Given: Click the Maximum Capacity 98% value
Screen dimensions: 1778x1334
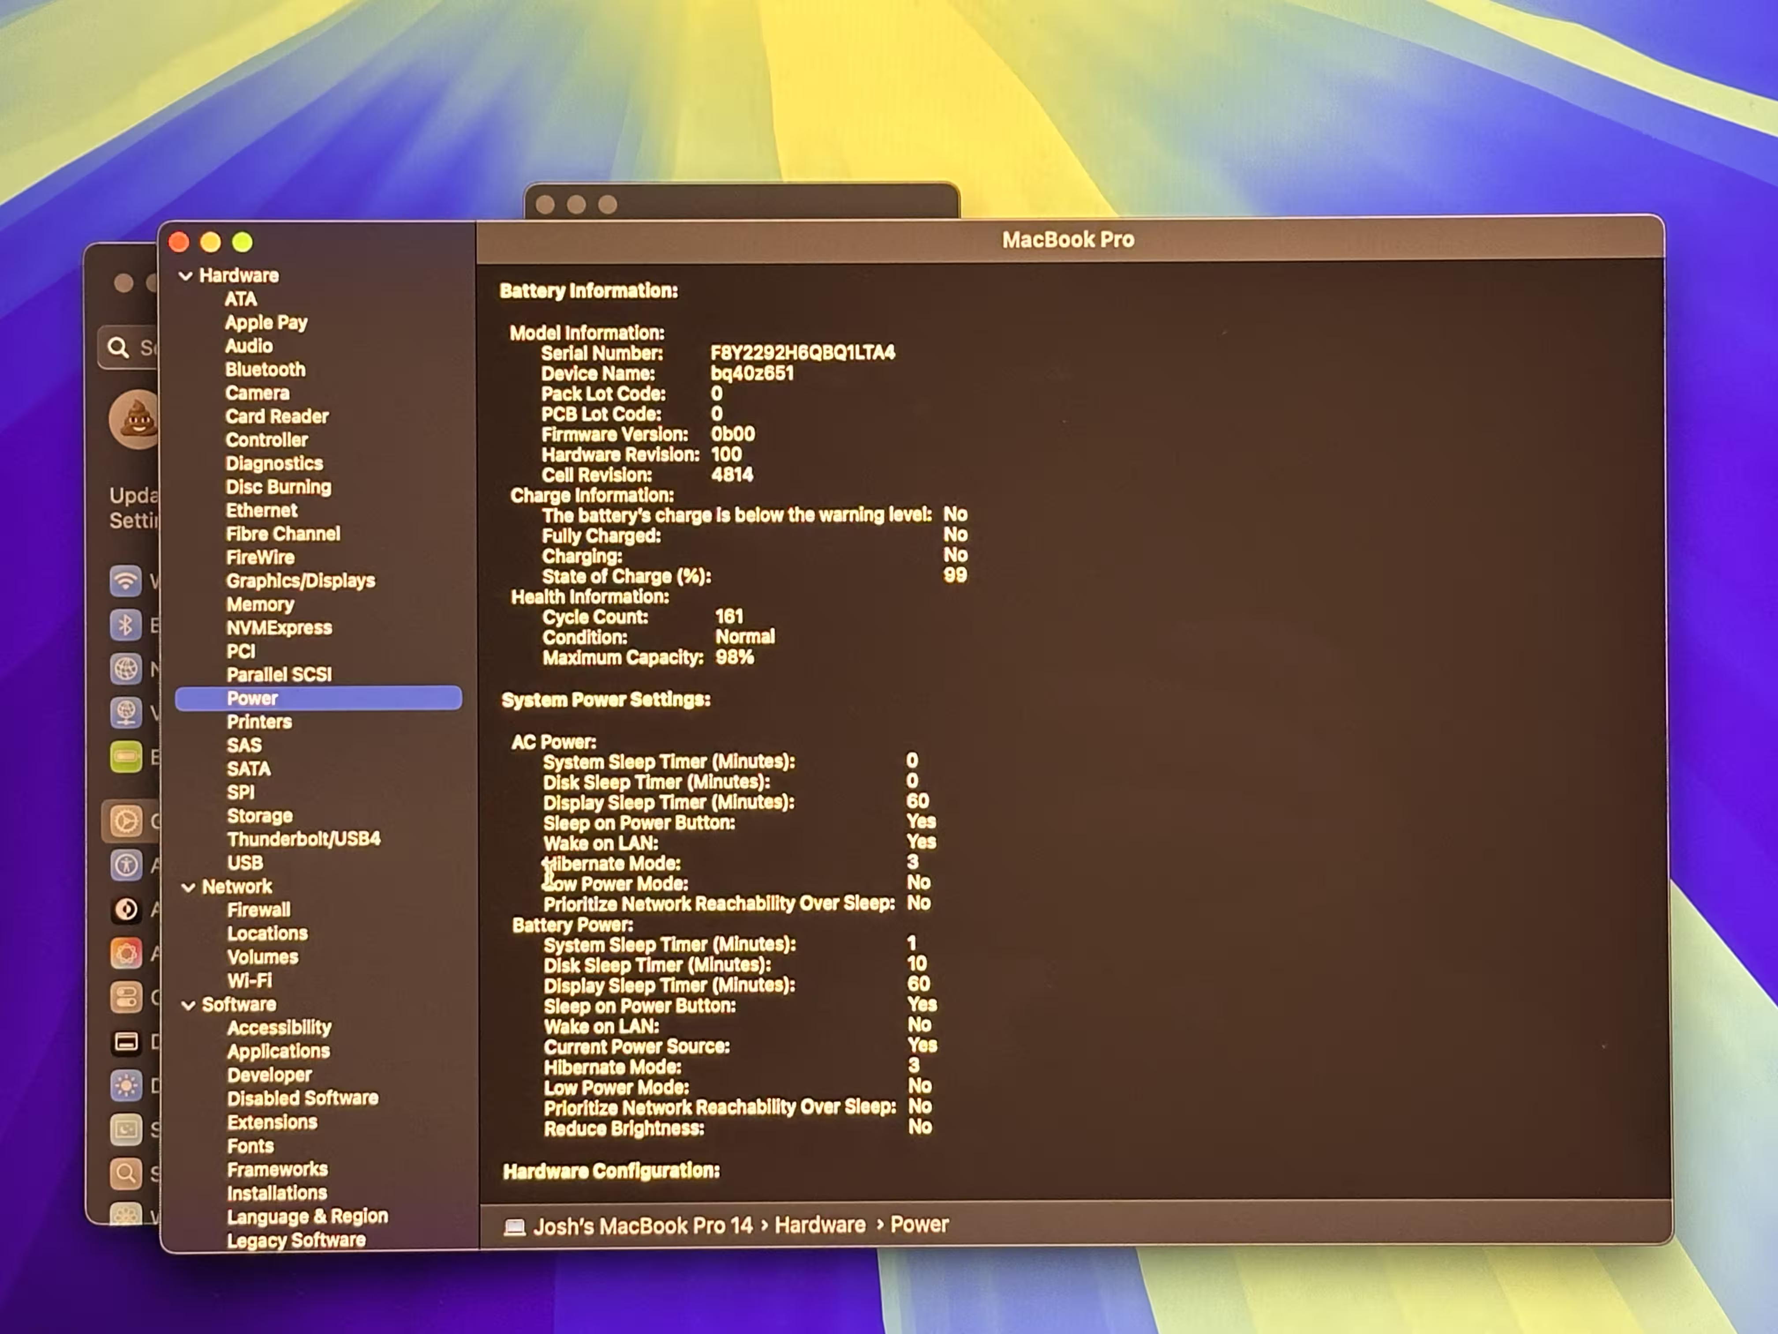Looking at the screenshot, I should point(735,658).
